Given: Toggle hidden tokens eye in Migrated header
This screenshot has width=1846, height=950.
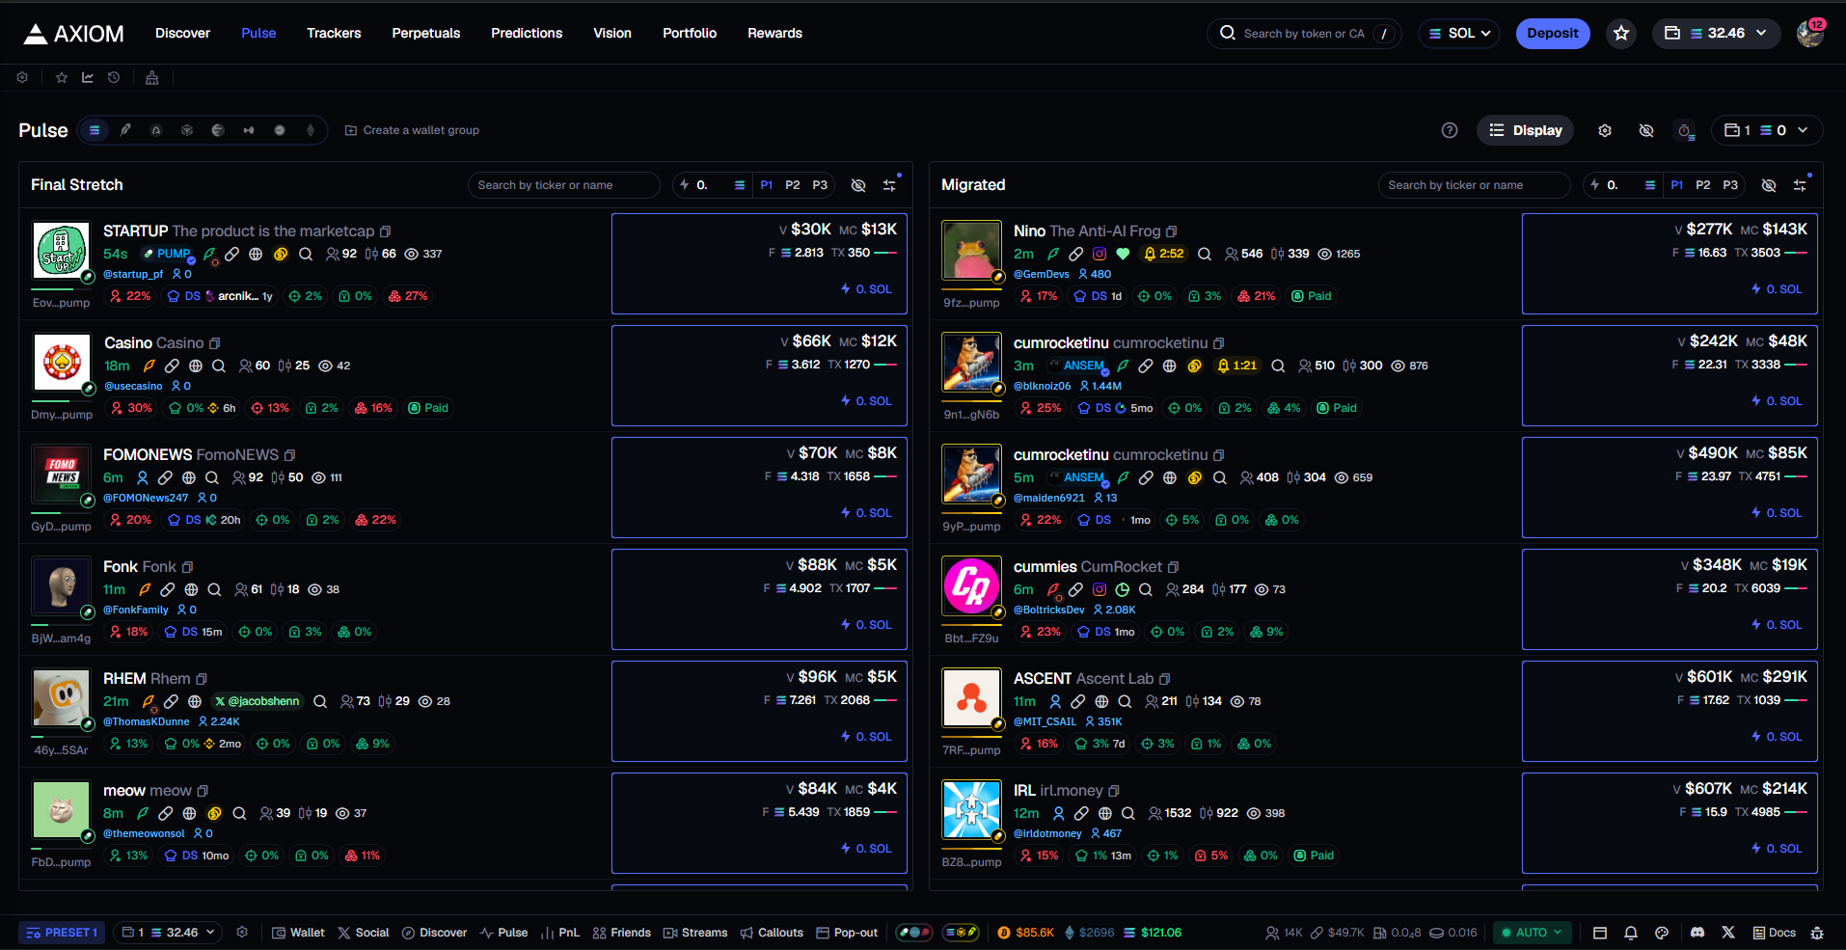Looking at the screenshot, I should (x=1769, y=185).
